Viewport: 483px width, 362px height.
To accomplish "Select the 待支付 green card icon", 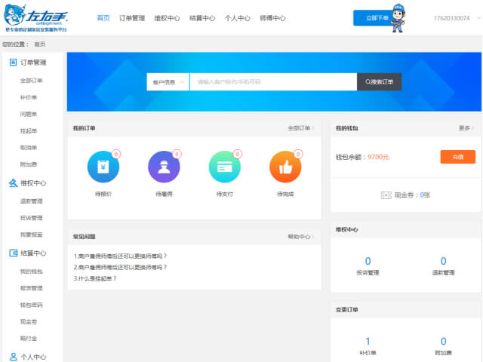I will coord(224,167).
